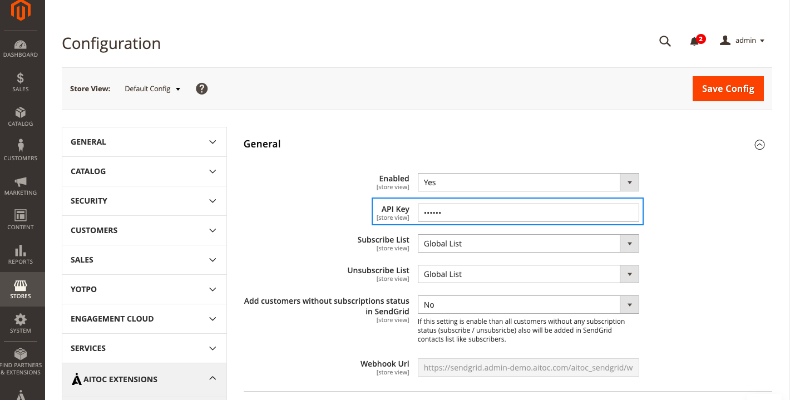Expand the SERVICES config tab
Screen dimensions: 790x400
[x=144, y=348]
